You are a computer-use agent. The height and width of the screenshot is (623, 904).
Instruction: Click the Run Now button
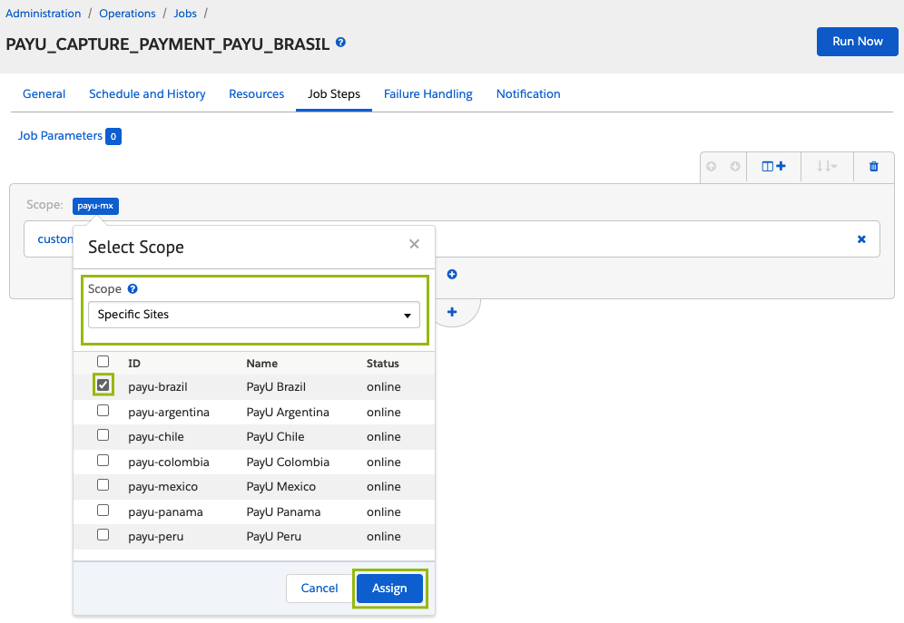(x=858, y=42)
